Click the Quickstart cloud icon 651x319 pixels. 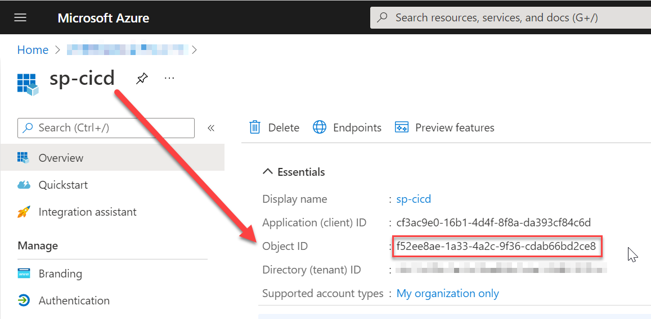(24, 185)
